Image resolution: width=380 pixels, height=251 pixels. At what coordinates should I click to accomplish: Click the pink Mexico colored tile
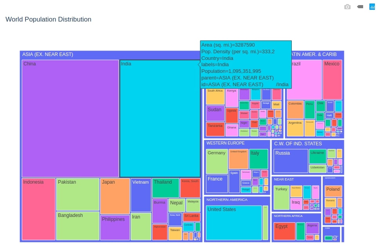coord(332,78)
